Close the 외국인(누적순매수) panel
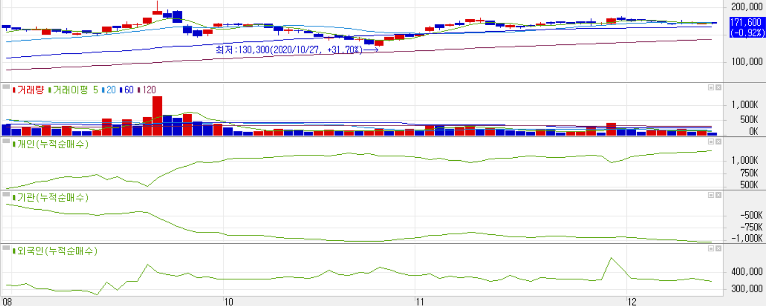Viewport: 766px width, 306px height. pyautogui.click(x=718, y=249)
